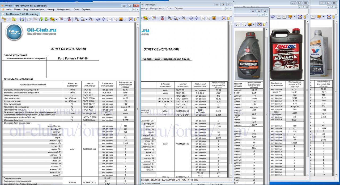Previous file arrow in the Лукойл Люкс window

(191, 18)
